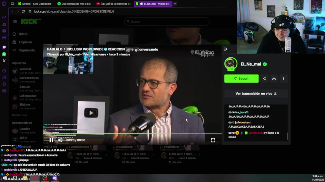Viewport: 325px width, 182px height.
Task: Seek along the green clip progress bar
Action: [x=132, y=134]
